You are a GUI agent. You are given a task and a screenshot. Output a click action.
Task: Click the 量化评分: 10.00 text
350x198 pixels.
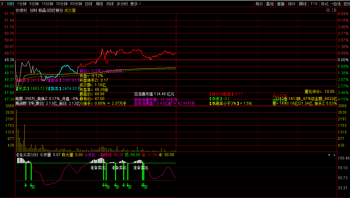click(x=319, y=91)
